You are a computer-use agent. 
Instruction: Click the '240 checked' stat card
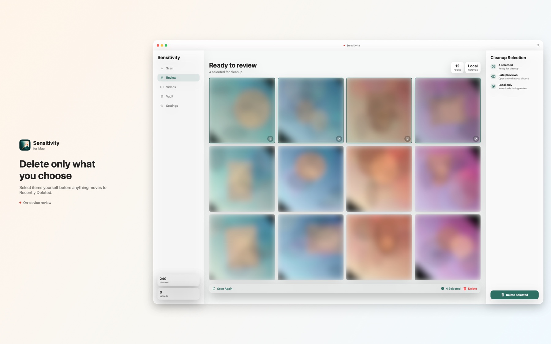coord(178,280)
